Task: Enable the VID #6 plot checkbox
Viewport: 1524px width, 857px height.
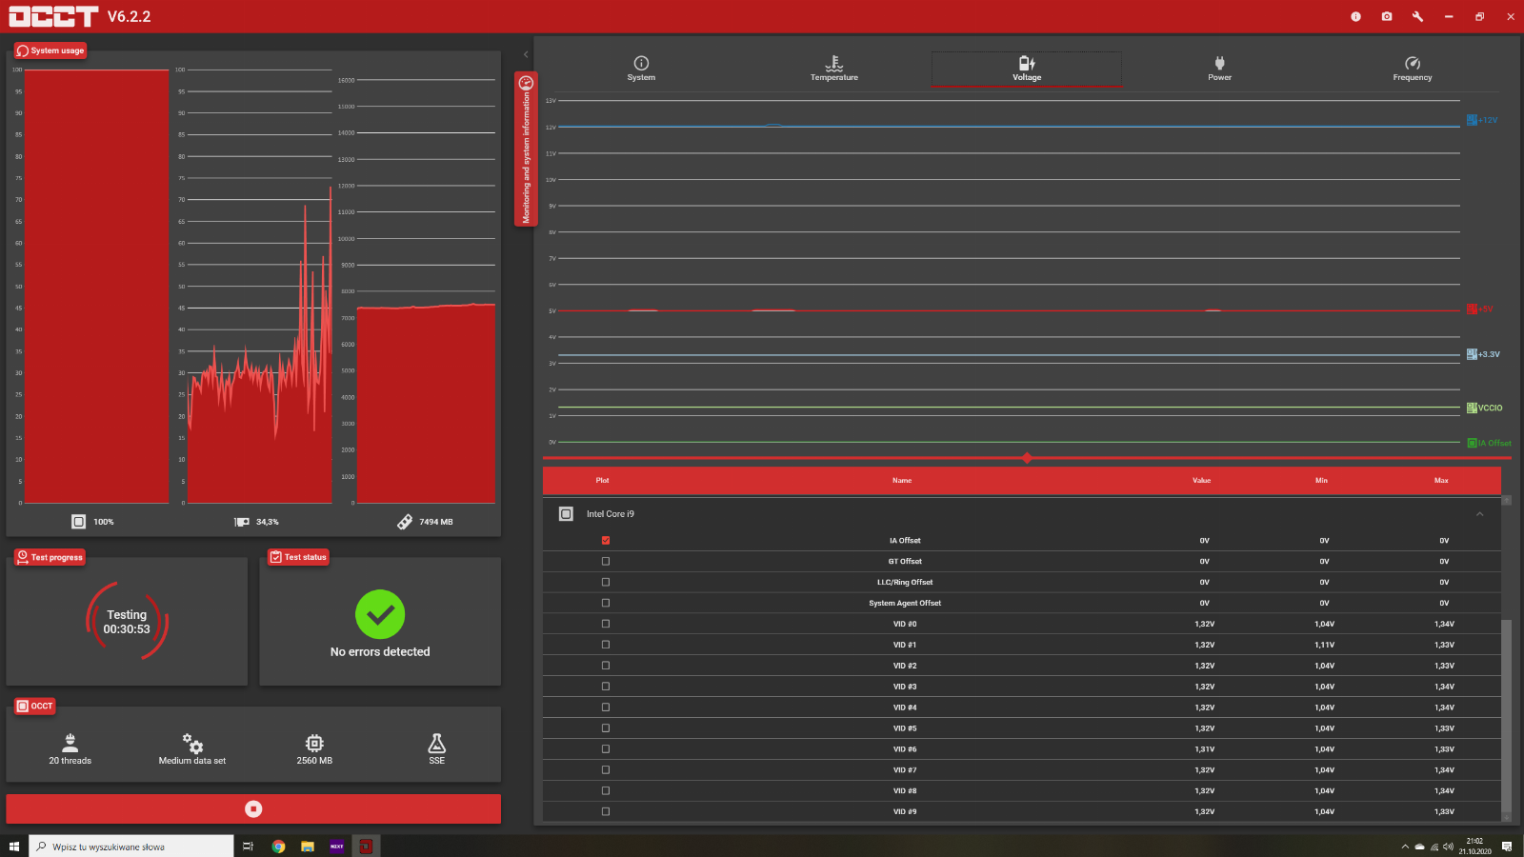Action: [x=606, y=749]
